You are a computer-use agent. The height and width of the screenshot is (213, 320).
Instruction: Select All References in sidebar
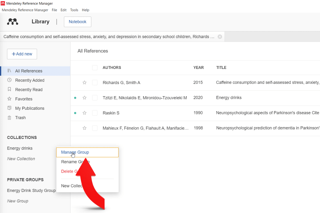pos(35,71)
